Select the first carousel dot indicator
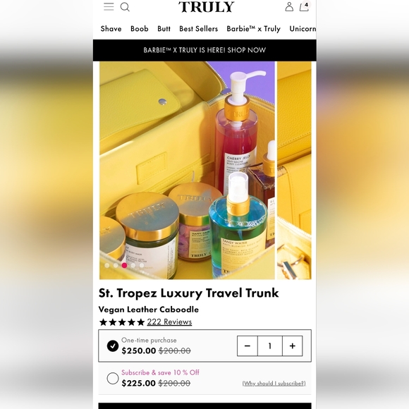This screenshot has width=409, height=409. pos(107,265)
